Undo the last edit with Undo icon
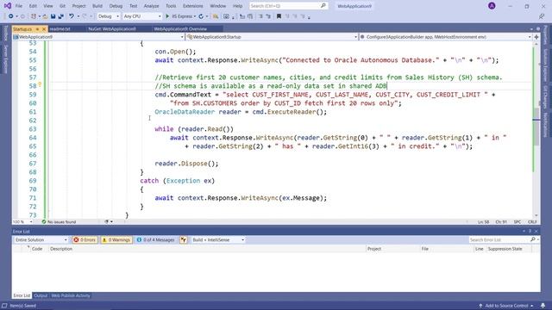Image resolution: width=552 pixels, height=310 pixels. pos(72,16)
